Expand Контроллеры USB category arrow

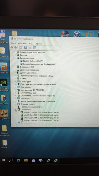[x=15, y=93]
